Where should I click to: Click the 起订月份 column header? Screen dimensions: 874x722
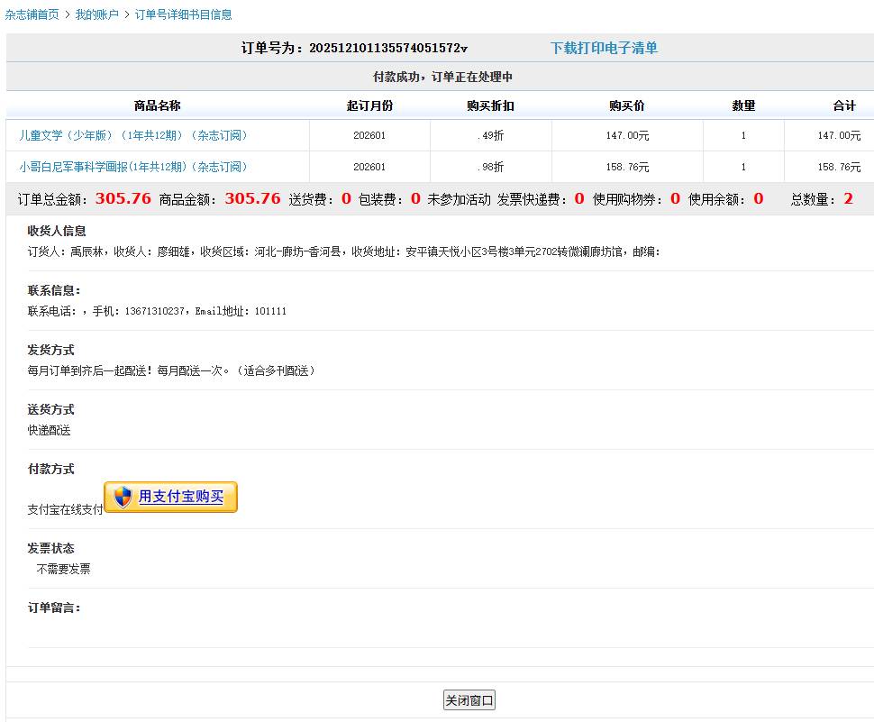(369, 105)
